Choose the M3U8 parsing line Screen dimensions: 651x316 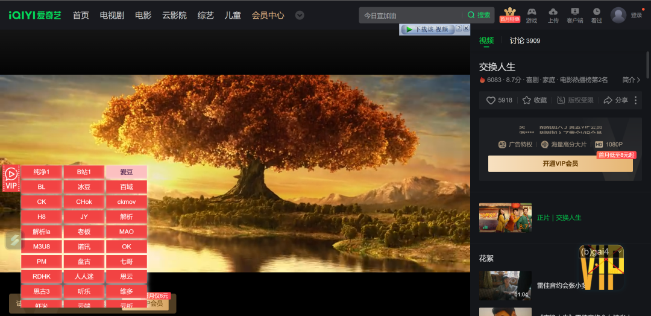click(x=42, y=247)
